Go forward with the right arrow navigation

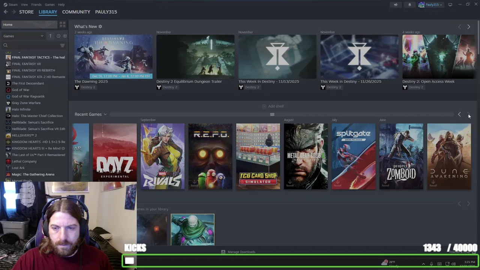click(x=14, y=12)
